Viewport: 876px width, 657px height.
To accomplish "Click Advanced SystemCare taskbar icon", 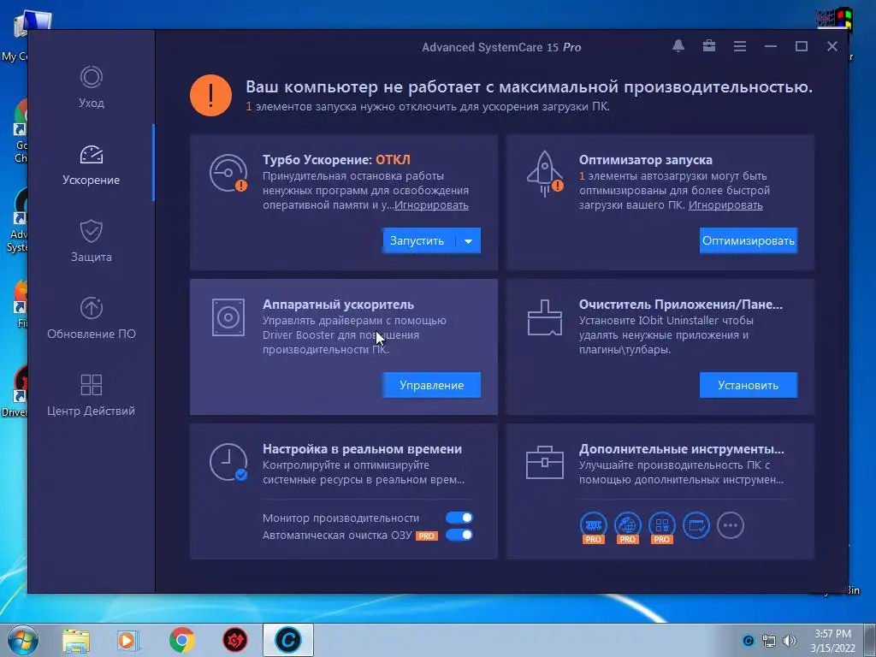I will coord(288,640).
